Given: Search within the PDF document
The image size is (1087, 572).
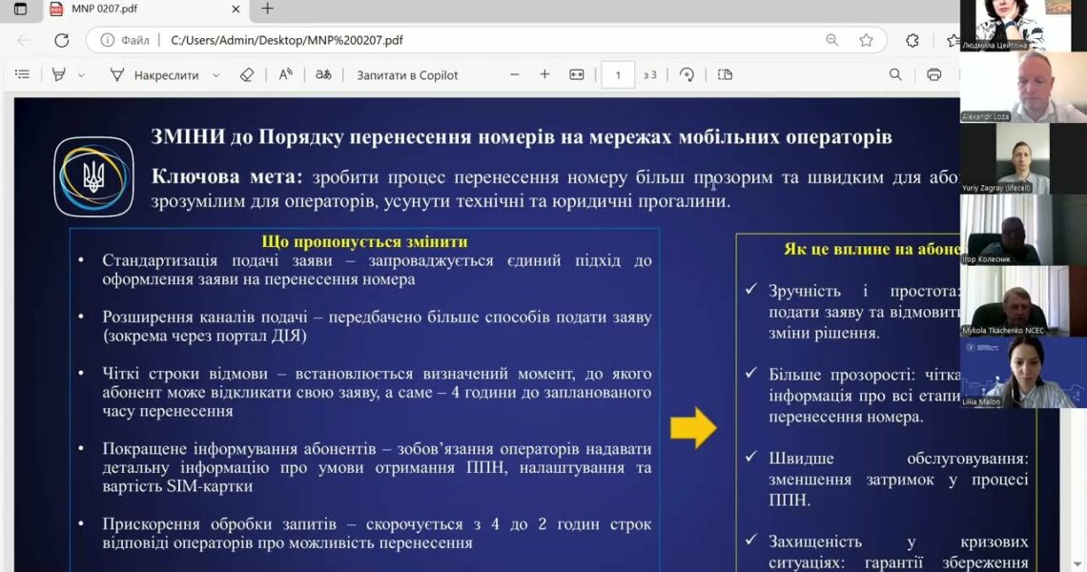Looking at the screenshot, I should click(x=895, y=74).
